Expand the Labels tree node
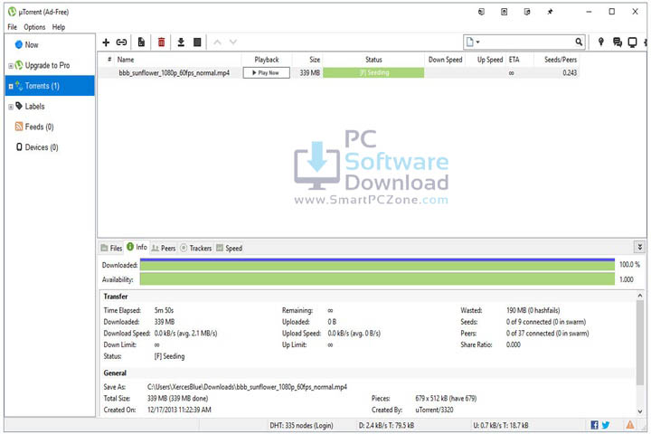Image resolution: width=651 pixels, height=434 pixels. click(11, 107)
